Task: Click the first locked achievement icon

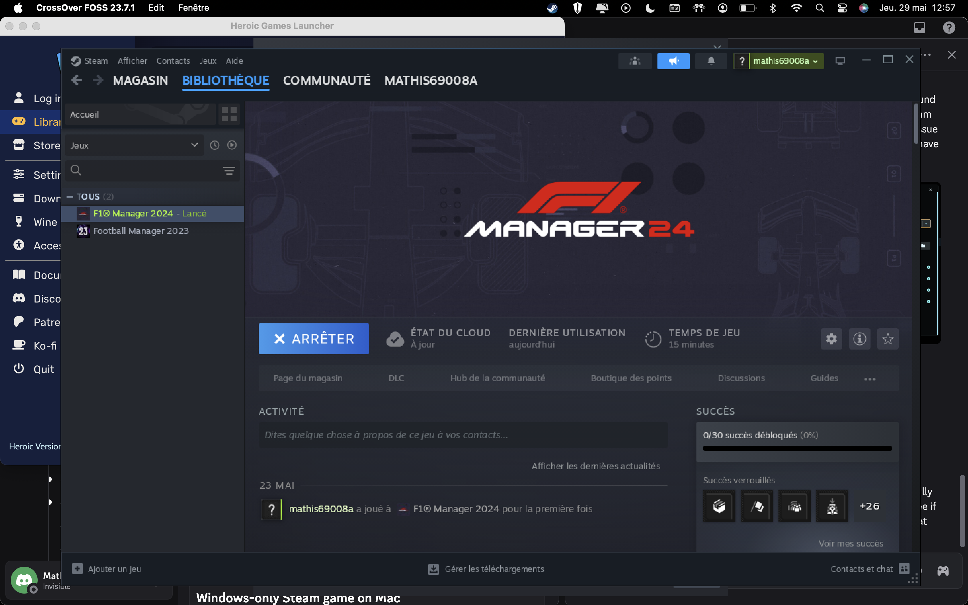Action: [x=719, y=506]
